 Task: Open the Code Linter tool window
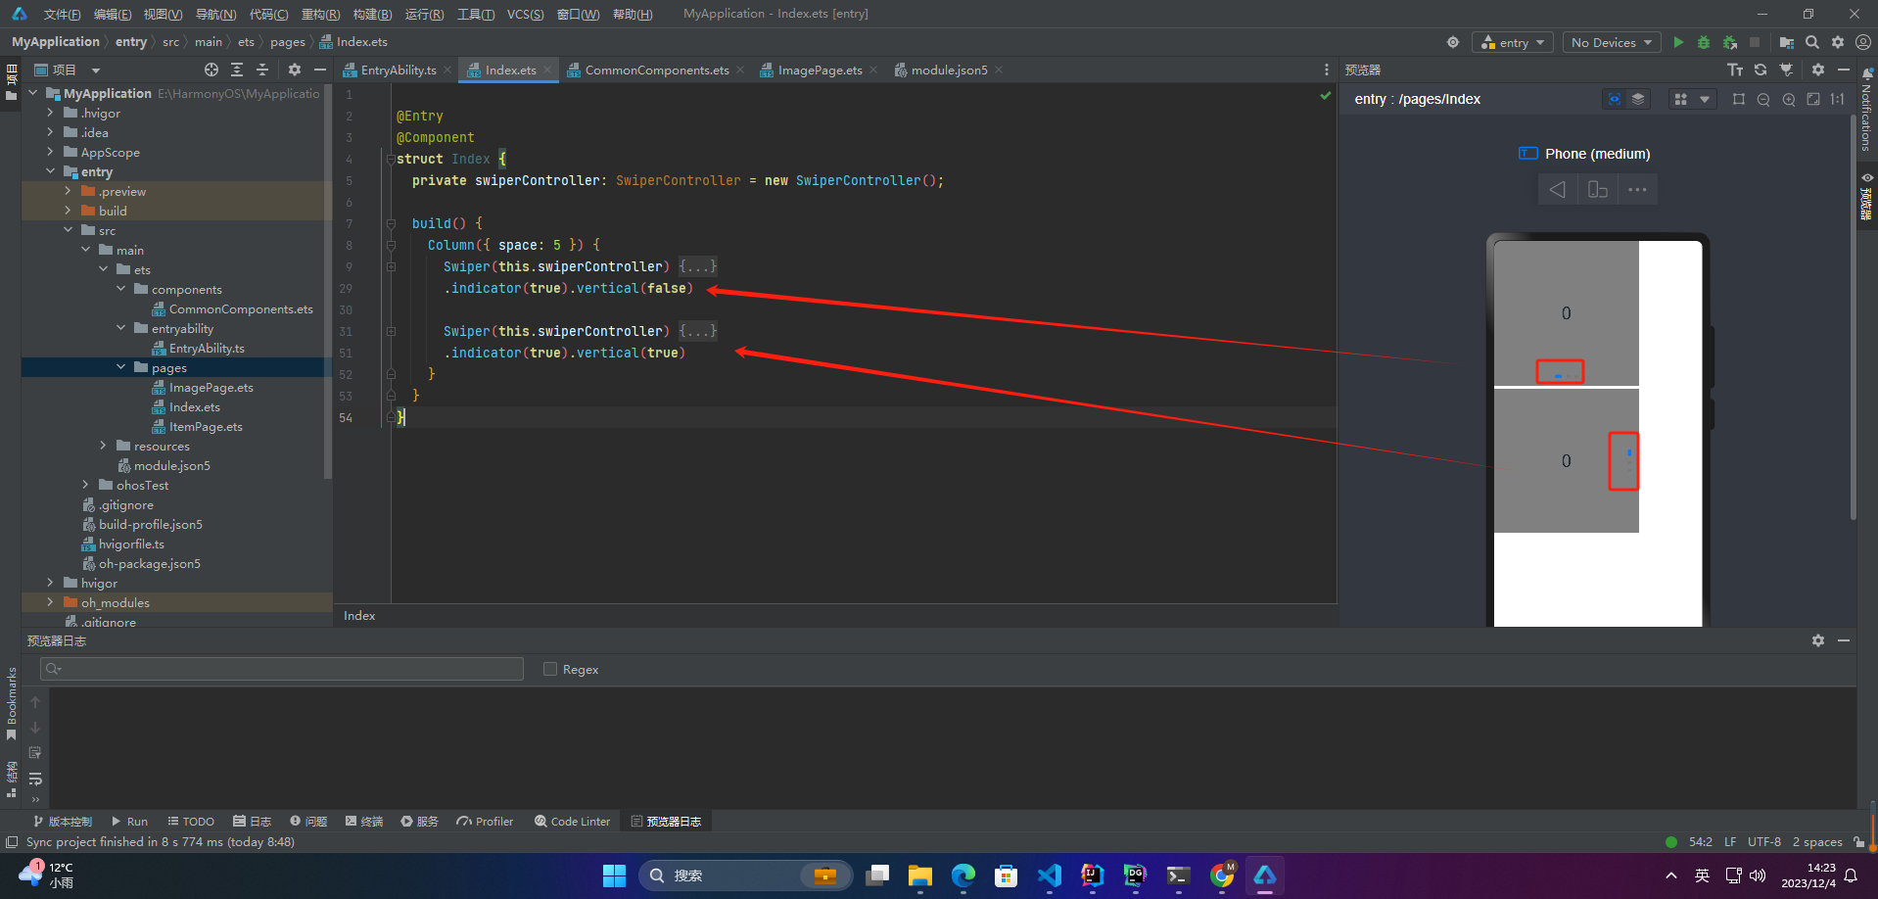point(572,821)
